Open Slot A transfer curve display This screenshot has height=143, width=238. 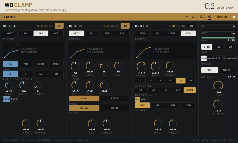pos(33,51)
